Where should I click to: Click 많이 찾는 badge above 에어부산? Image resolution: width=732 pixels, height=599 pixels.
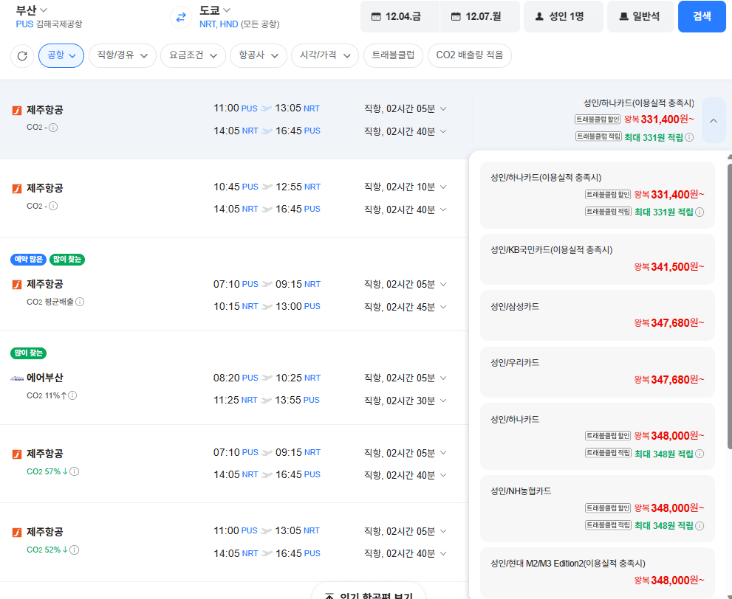pyautogui.click(x=29, y=353)
